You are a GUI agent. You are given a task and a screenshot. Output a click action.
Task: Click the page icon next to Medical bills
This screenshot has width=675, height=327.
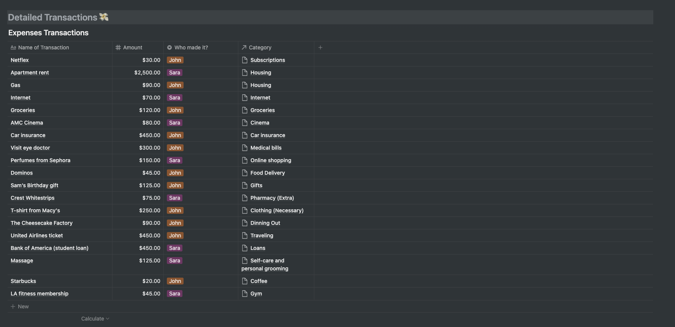pos(245,148)
